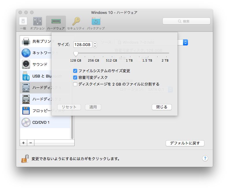Click the 閉じる close button
The height and width of the screenshot is (190, 229).
162,107
